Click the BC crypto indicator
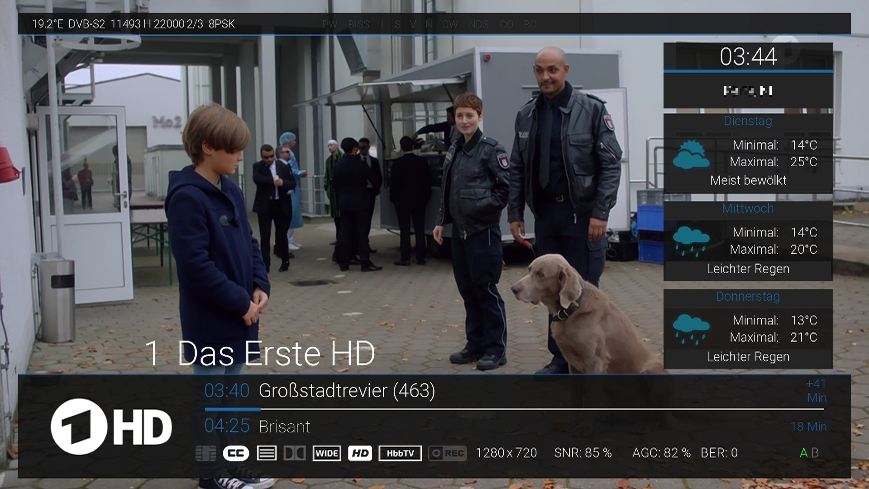Image resolution: width=869 pixels, height=489 pixels. [530, 24]
